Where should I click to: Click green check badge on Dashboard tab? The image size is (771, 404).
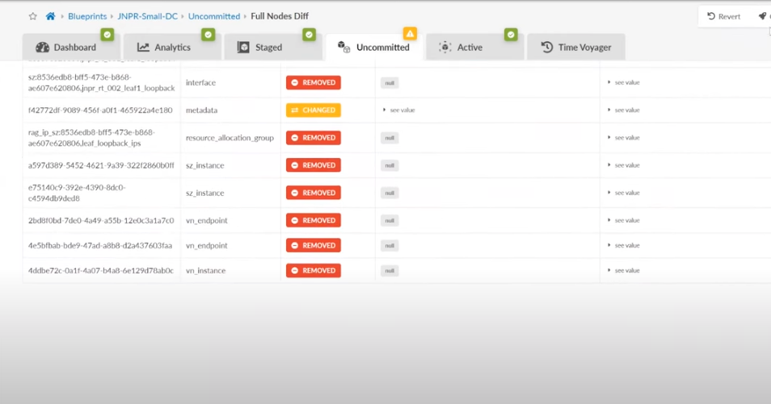coord(107,35)
